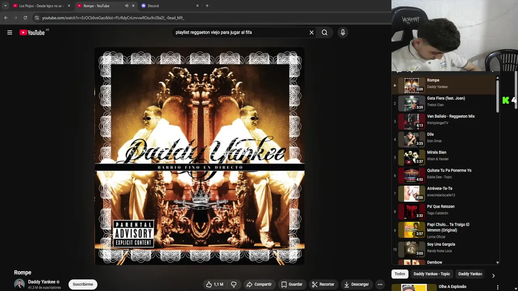
Task: Open options for Olha A Explosão
Action: click(x=498, y=287)
